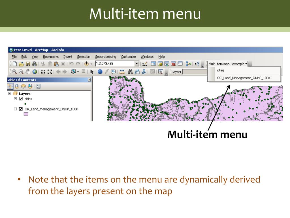Open the Customize menu
This screenshot has height=218, width=290.
[128, 57]
